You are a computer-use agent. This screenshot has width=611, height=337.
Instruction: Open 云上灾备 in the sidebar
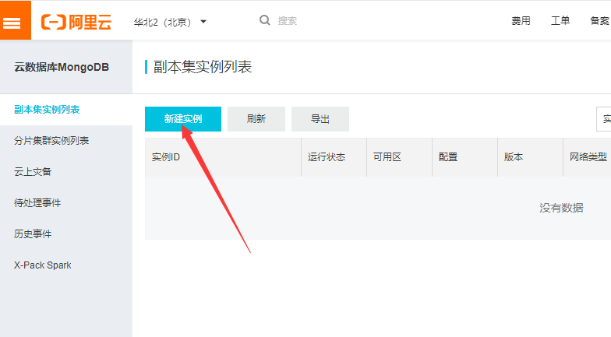point(33,172)
